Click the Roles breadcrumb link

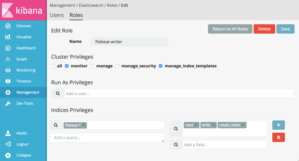[x=112, y=5]
